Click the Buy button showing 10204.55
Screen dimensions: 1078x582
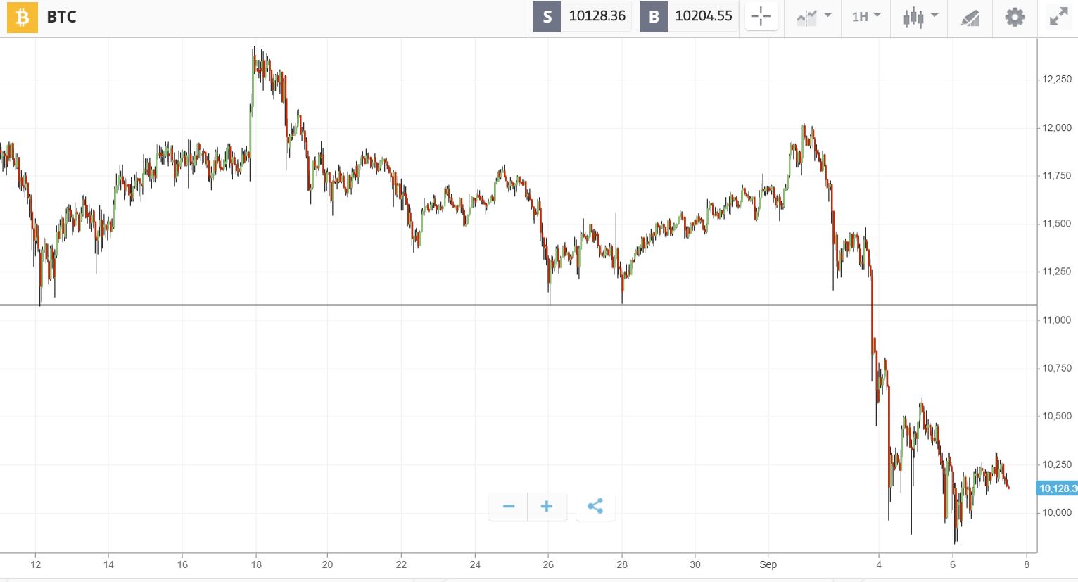point(688,16)
